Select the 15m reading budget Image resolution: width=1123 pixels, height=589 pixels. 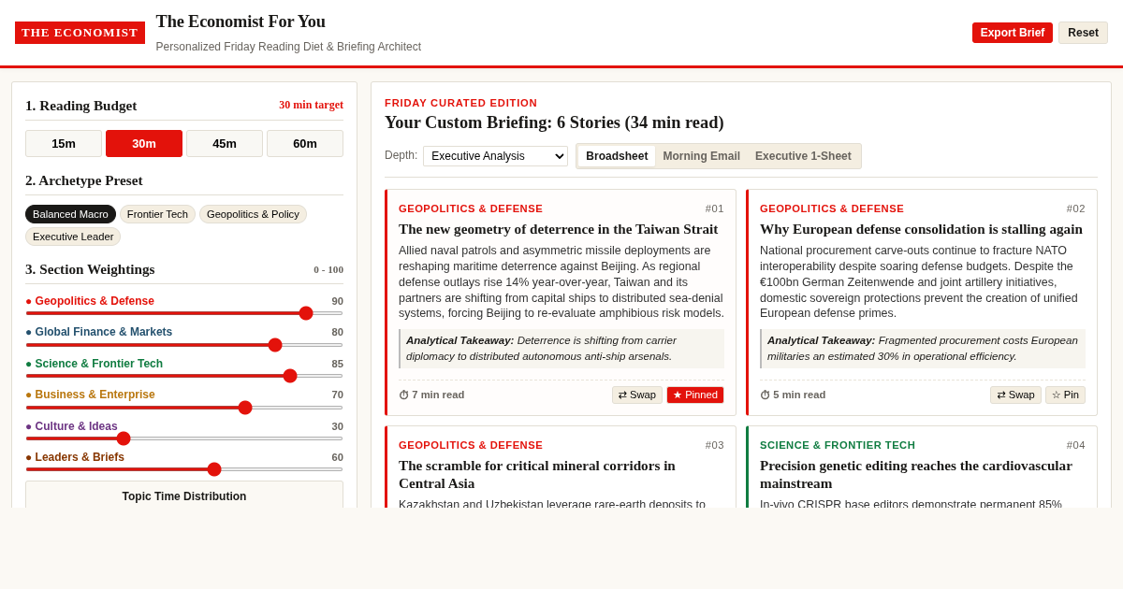tap(64, 143)
